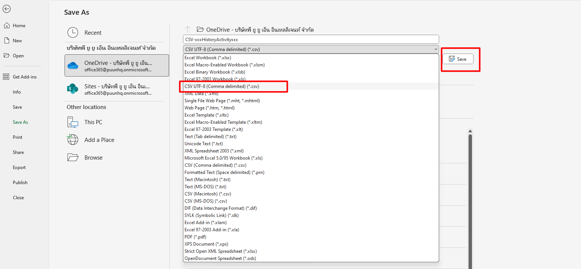Select Excel 97-2003 Template (*.xlt)
Viewport: 581px width, 269px height.
(311, 129)
